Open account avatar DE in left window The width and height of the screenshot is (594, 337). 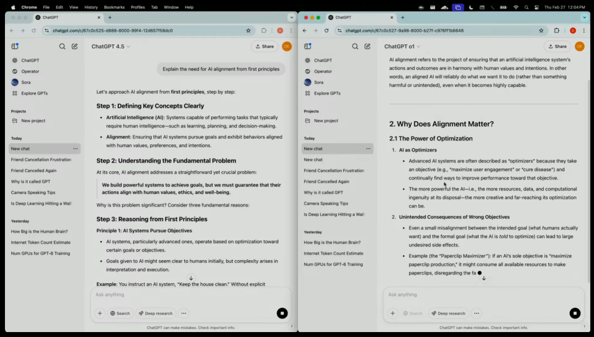coord(287,46)
